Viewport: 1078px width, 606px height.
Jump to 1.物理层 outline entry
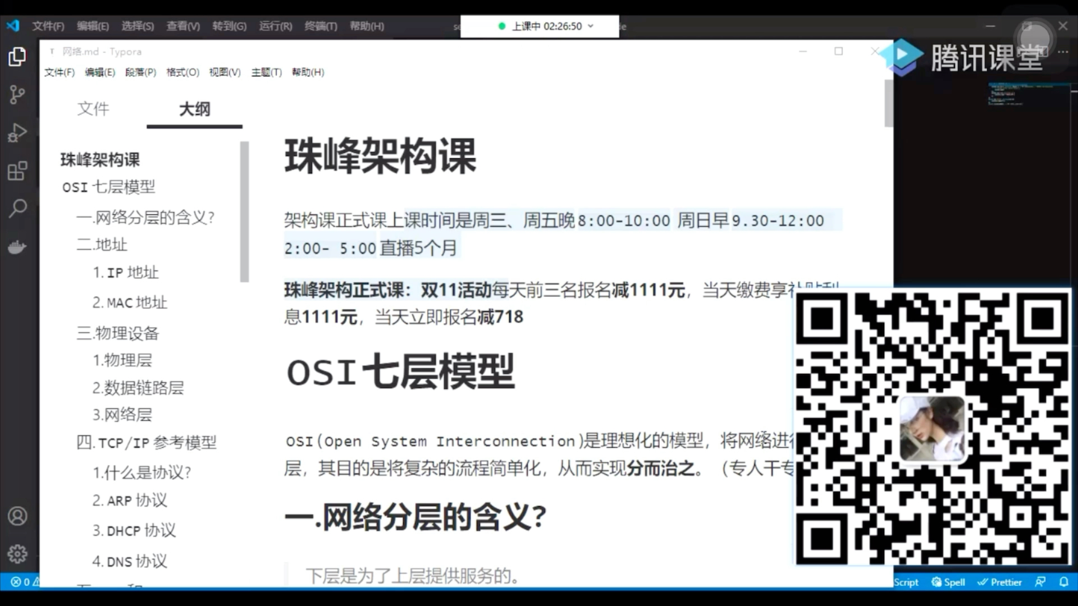tap(122, 360)
